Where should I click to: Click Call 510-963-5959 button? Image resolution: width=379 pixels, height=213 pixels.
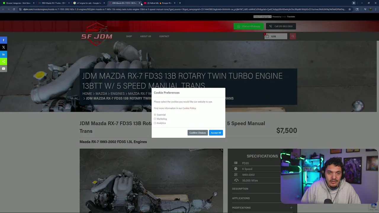(281, 26)
